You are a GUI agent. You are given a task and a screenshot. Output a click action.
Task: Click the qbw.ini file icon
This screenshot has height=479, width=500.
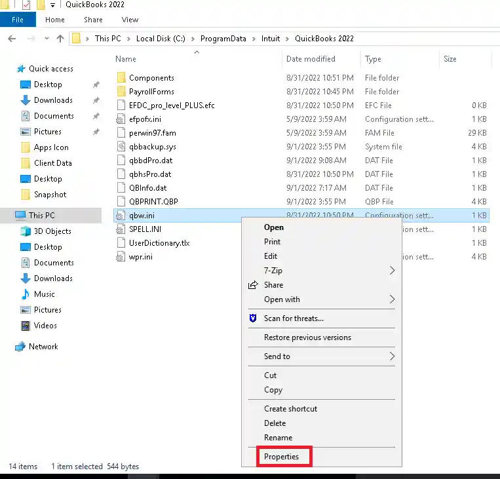120,216
